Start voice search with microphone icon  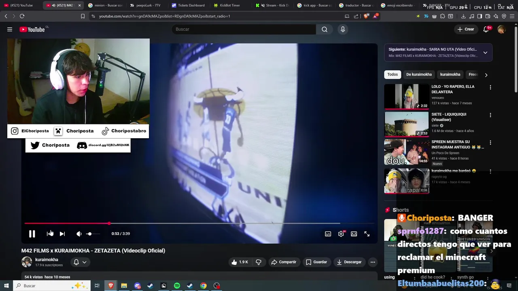(x=343, y=29)
